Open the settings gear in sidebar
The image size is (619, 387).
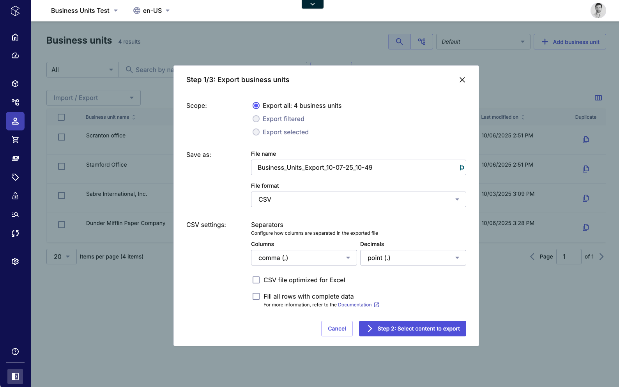15,261
